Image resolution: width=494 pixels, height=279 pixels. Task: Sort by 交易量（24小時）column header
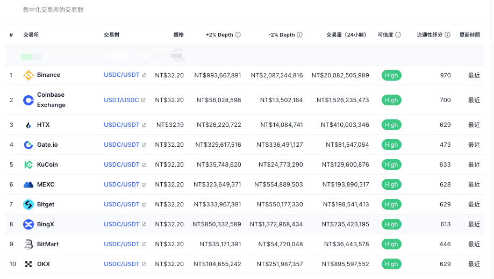coord(346,34)
